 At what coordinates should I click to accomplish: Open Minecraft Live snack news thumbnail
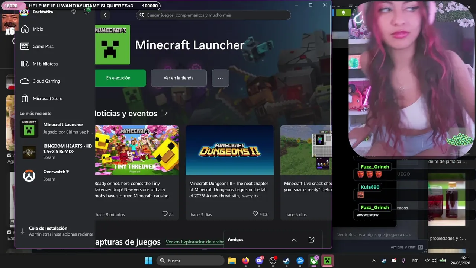pos(306,150)
